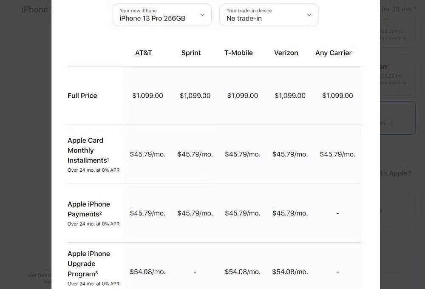Open footnote 1 beside Monthly Installments
The height and width of the screenshot is (289, 425).
[108, 159]
